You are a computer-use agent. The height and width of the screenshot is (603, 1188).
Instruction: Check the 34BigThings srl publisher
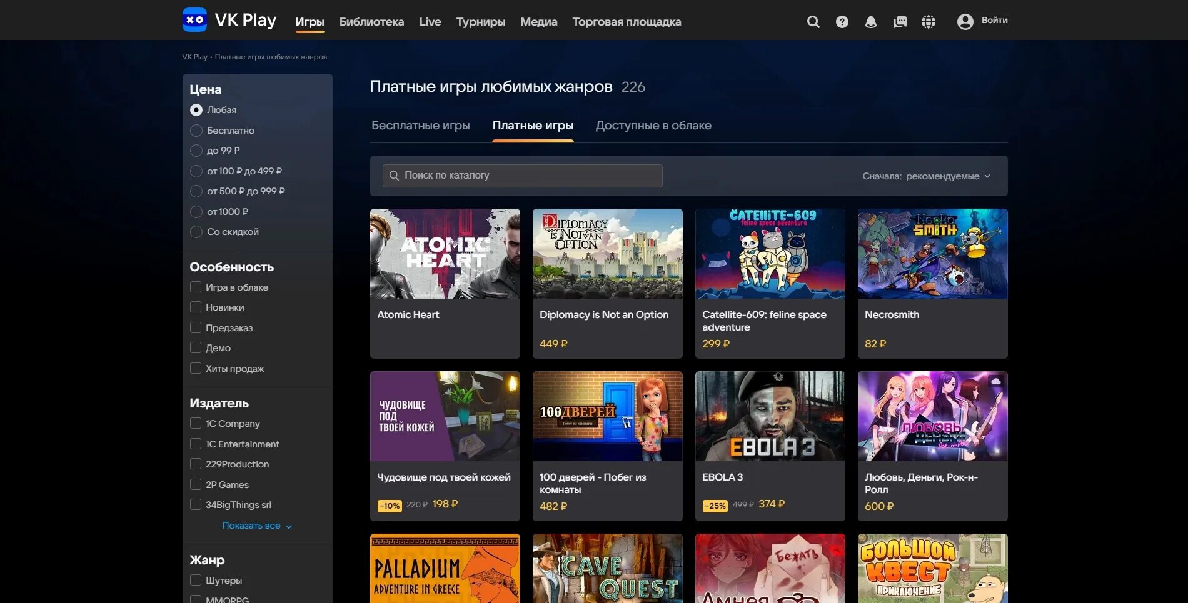tap(196, 504)
